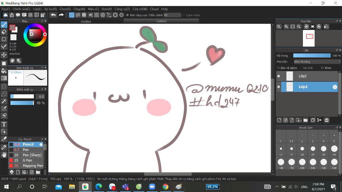
Task: Open Google Chrome from taskbar
Action: [165, 187]
